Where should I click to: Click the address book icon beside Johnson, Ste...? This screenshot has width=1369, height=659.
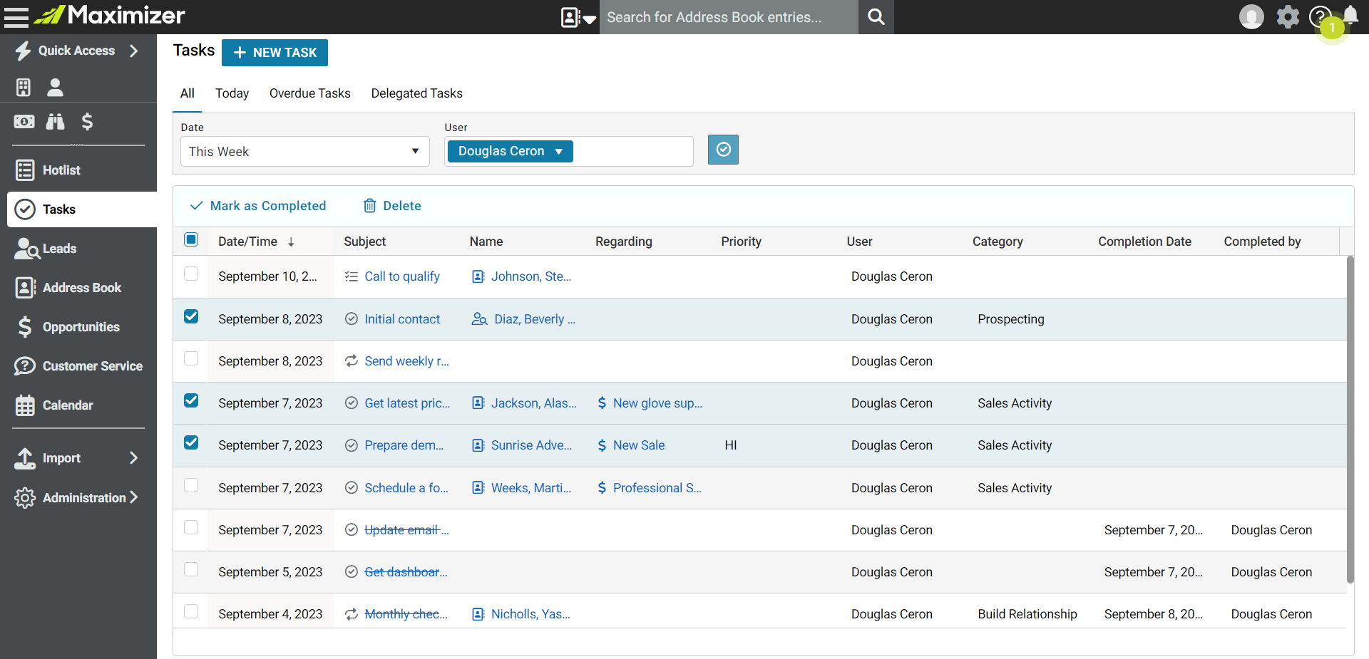pos(478,276)
